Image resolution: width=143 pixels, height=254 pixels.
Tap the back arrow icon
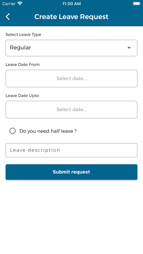[7, 17]
